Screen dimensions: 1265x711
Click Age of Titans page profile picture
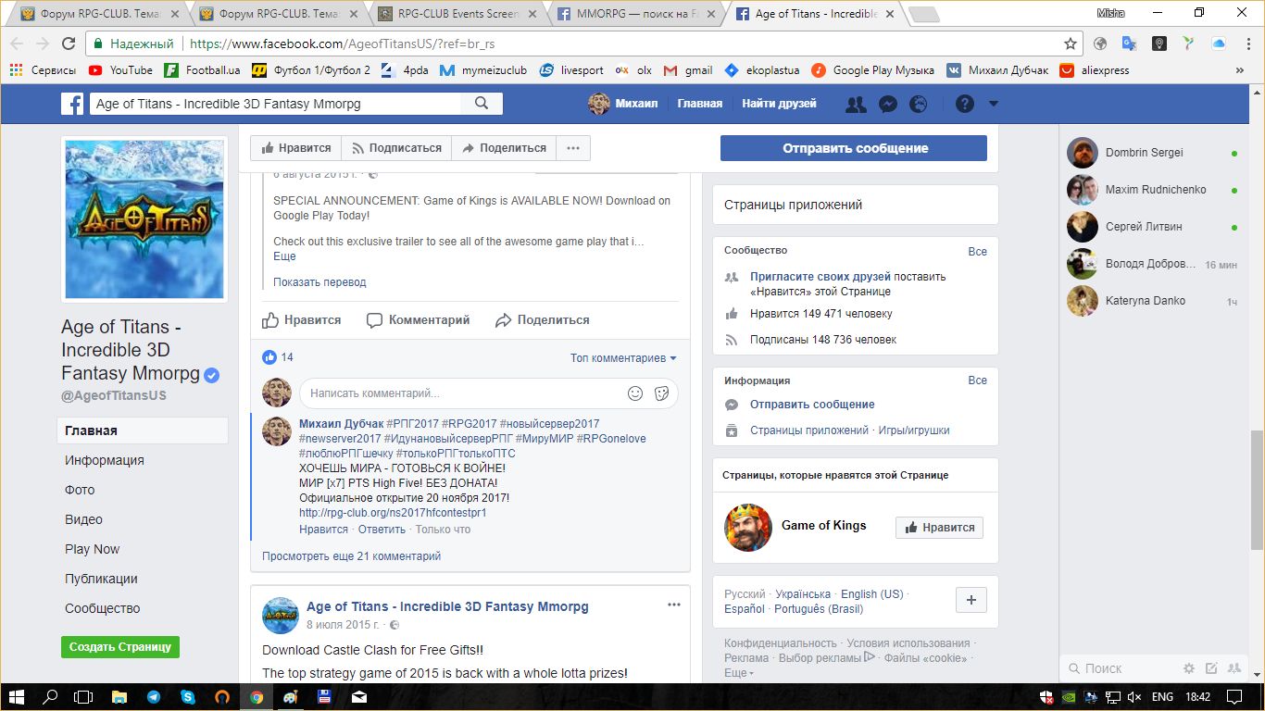[144, 219]
